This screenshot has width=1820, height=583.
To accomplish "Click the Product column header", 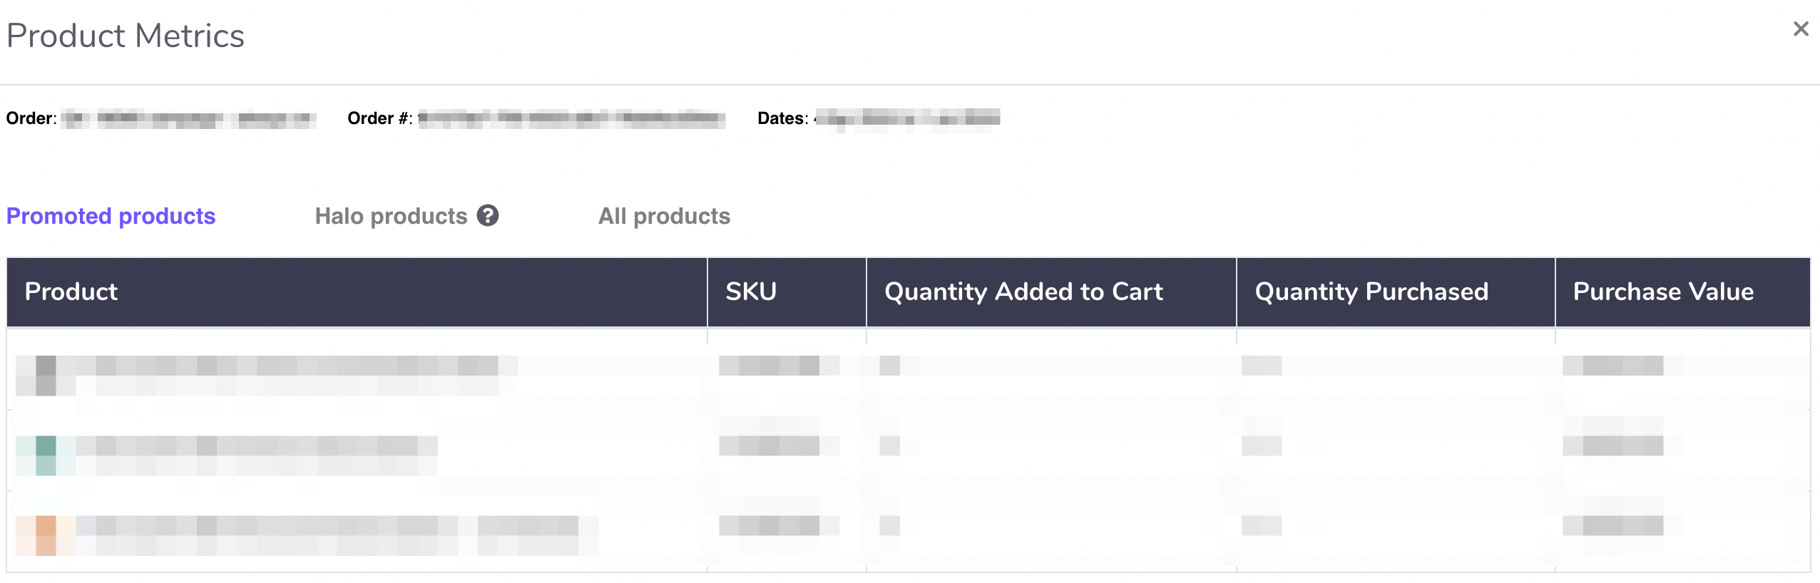I will [x=71, y=291].
